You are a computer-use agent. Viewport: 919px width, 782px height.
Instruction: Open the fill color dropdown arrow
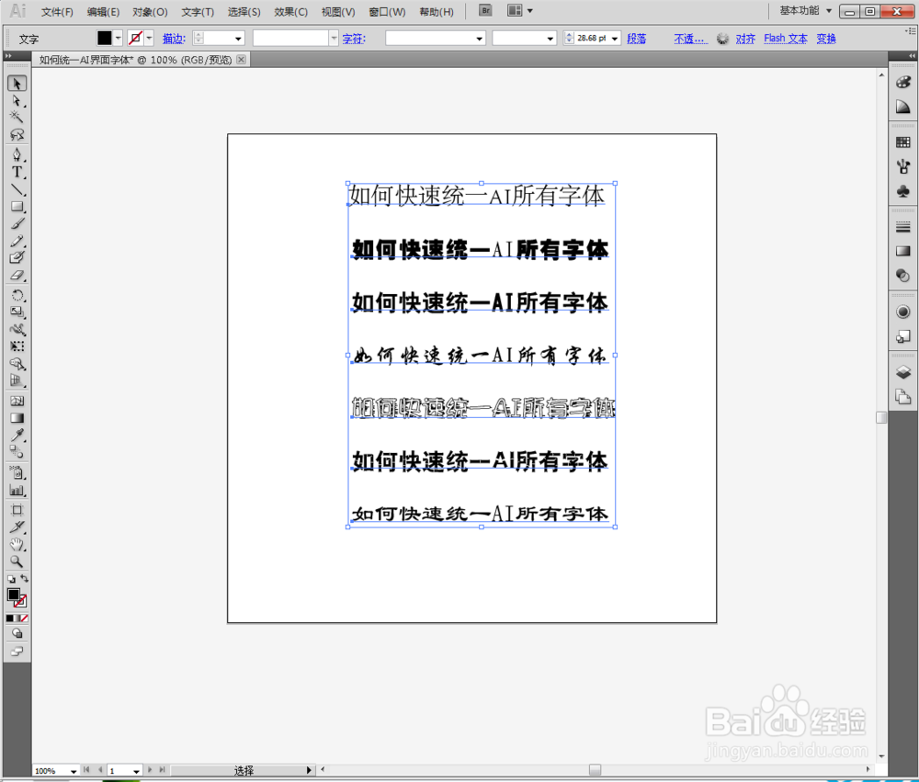coord(118,38)
